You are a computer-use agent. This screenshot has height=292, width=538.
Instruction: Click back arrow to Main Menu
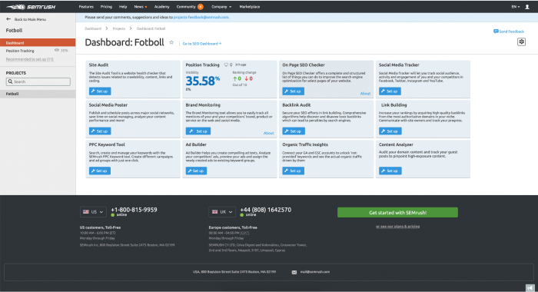(8, 19)
